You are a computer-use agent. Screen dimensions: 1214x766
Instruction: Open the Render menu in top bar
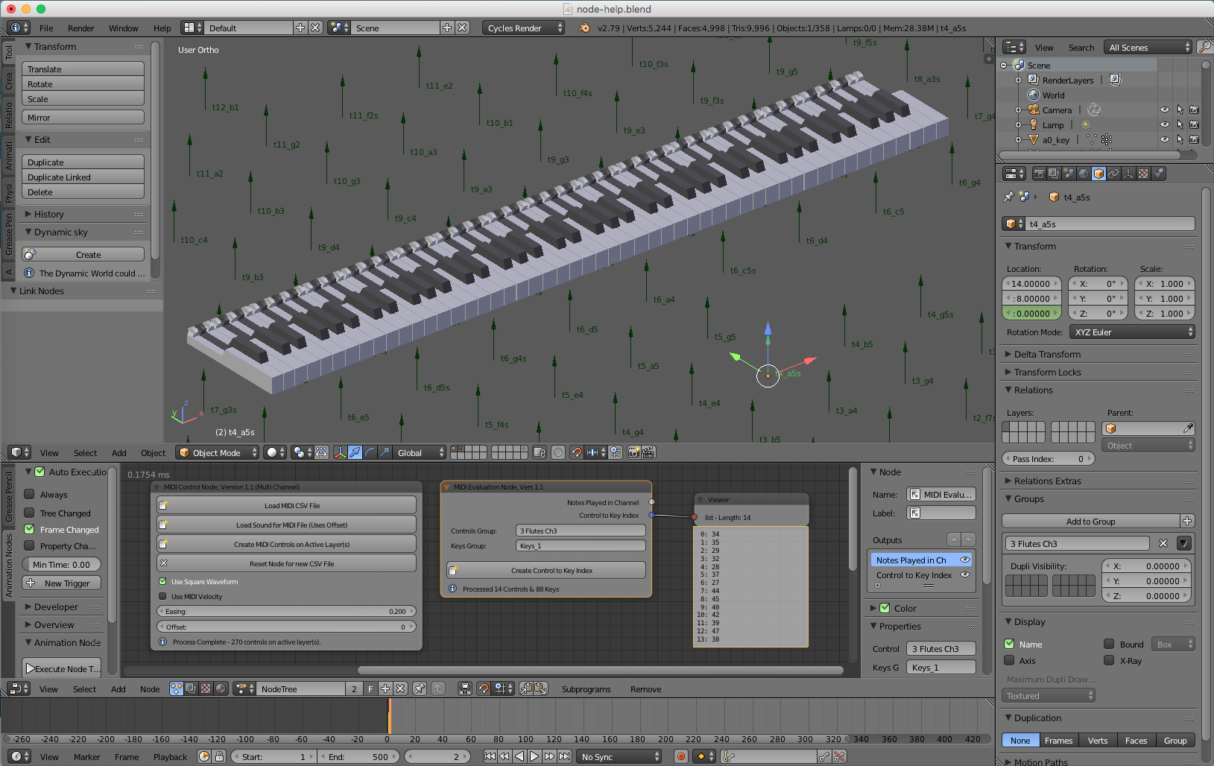pos(80,28)
